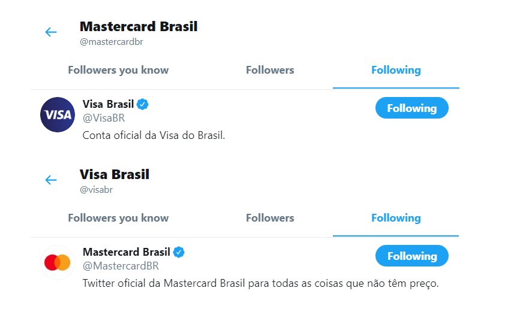Open the Visa Brasil account name link
The height and width of the screenshot is (309, 505).
coord(108,104)
